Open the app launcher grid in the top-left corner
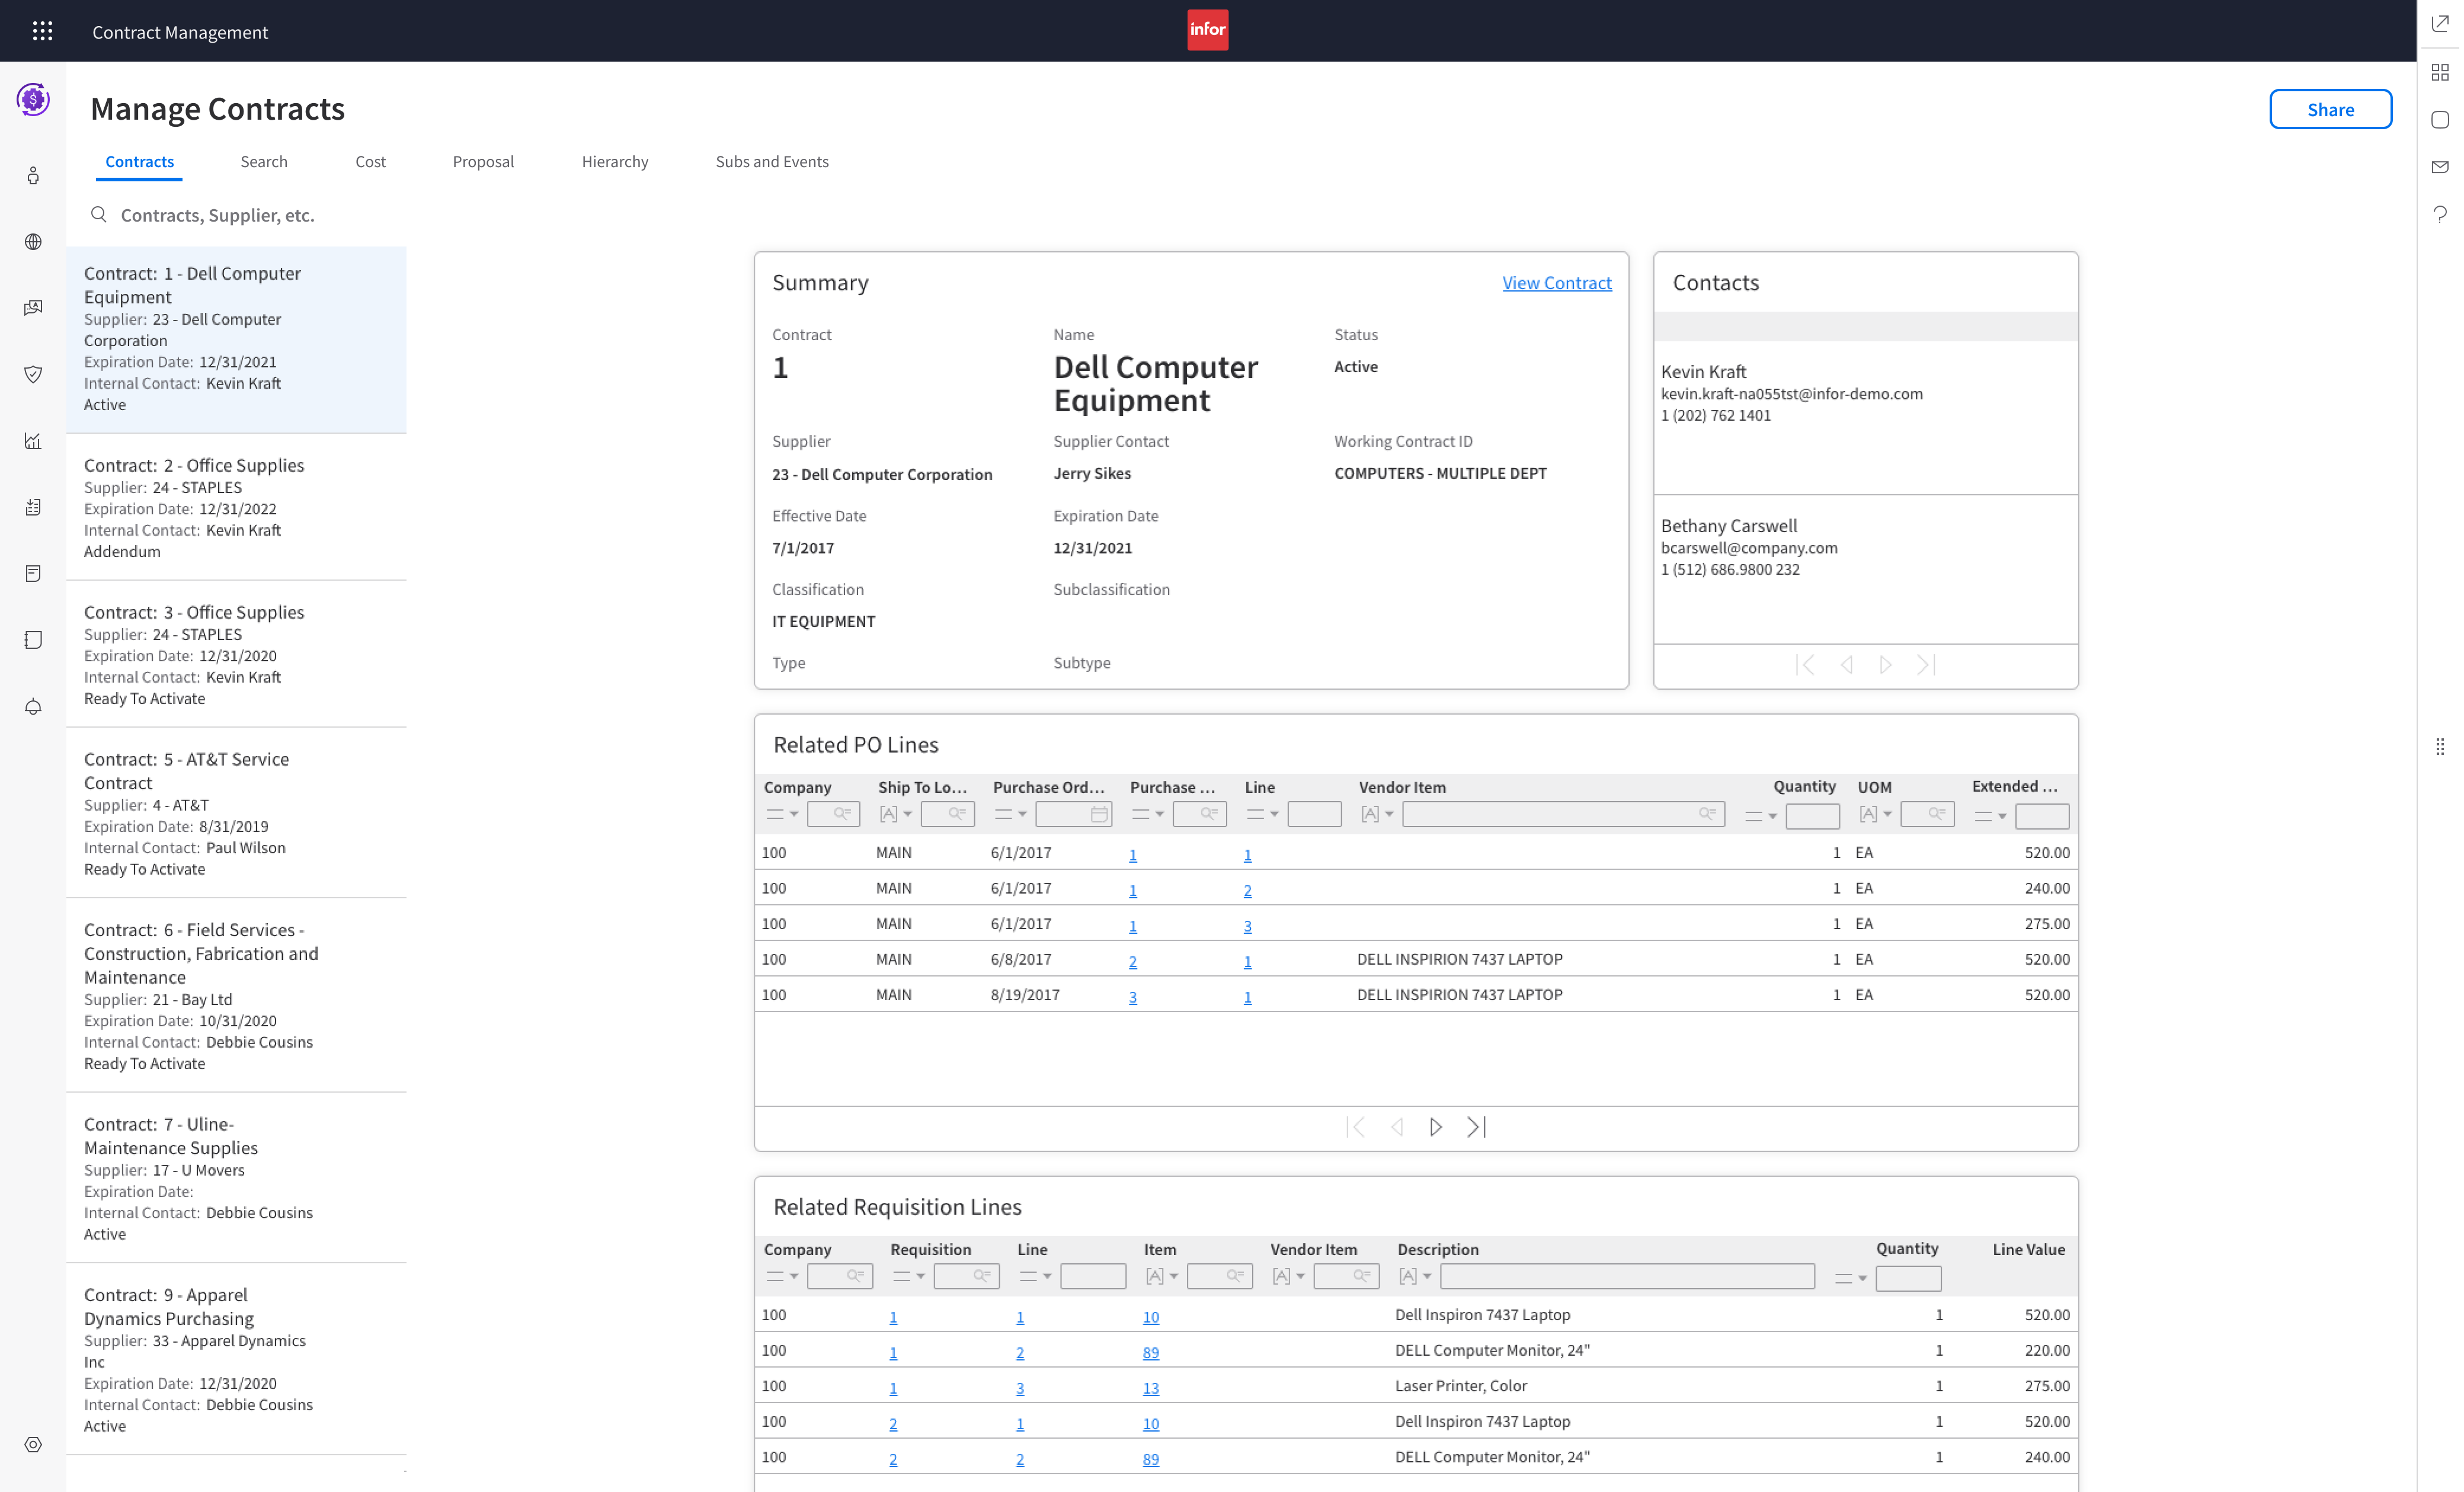The height and width of the screenshot is (1492, 2464). coord(42,31)
